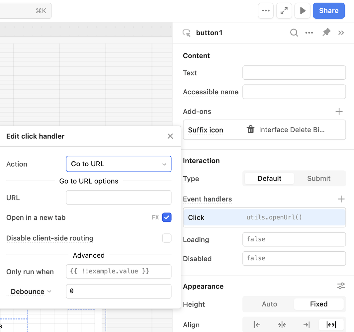Uncheck Open in a new tab checkbox

pyautogui.click(x=167, y=217)
